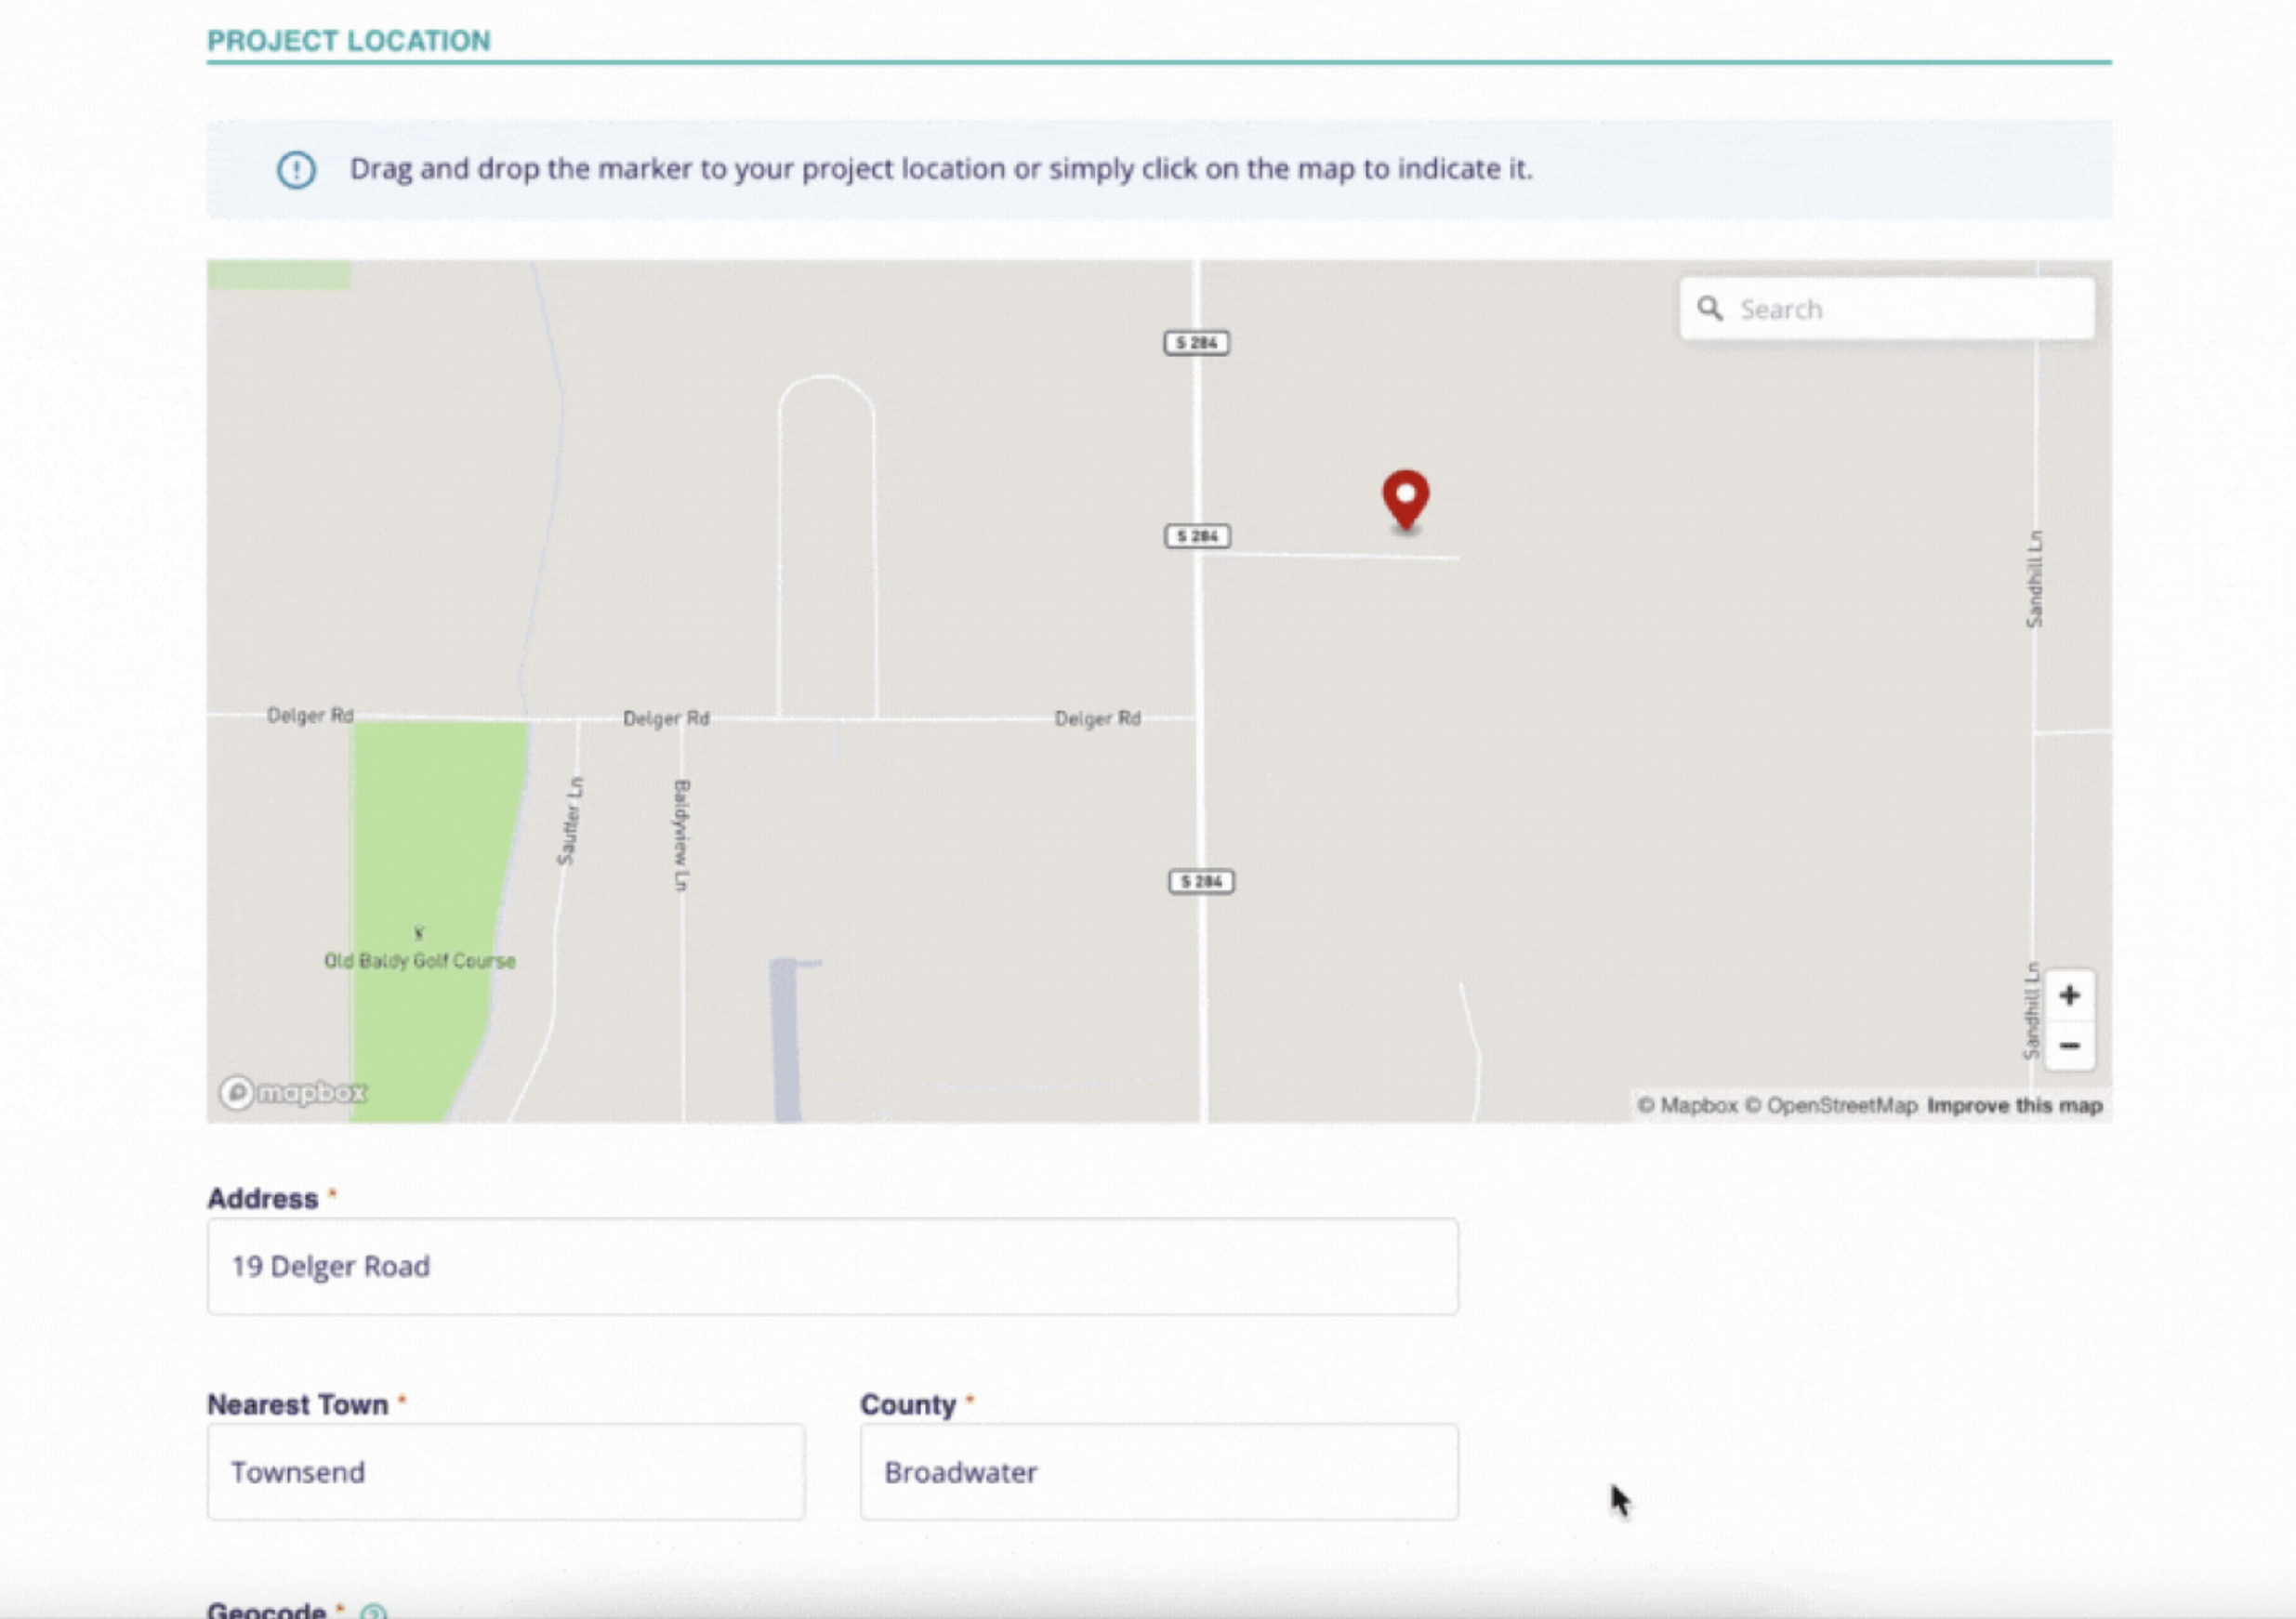Click the Sautter Ln road label
2296x1619 pixels.
click(x=569, y=820)
